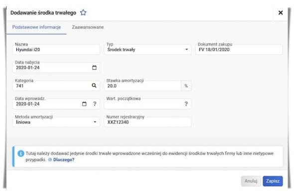Edit Numer rejestracyjny field XXZ12340
This screenshot has height=196, width=294.
(x=147, y=122)
